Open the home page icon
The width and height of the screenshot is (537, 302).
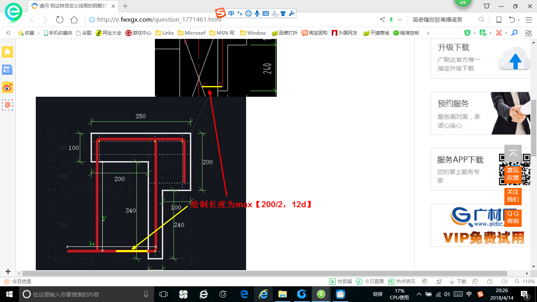point(74,20)
